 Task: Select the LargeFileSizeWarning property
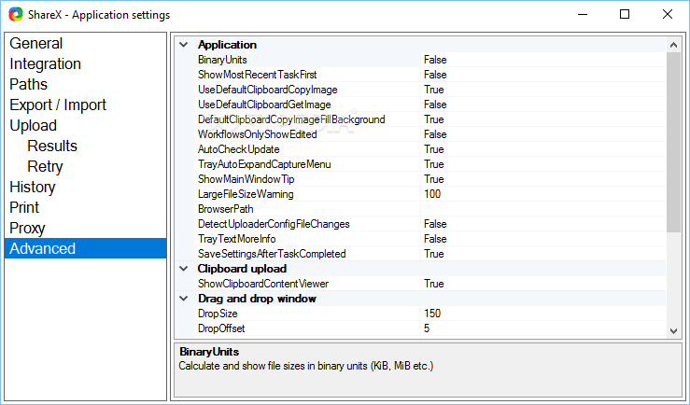point(246,194)
